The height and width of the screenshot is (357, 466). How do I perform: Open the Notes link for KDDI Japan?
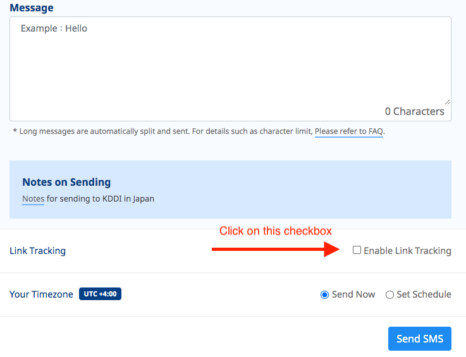(34, 198)
